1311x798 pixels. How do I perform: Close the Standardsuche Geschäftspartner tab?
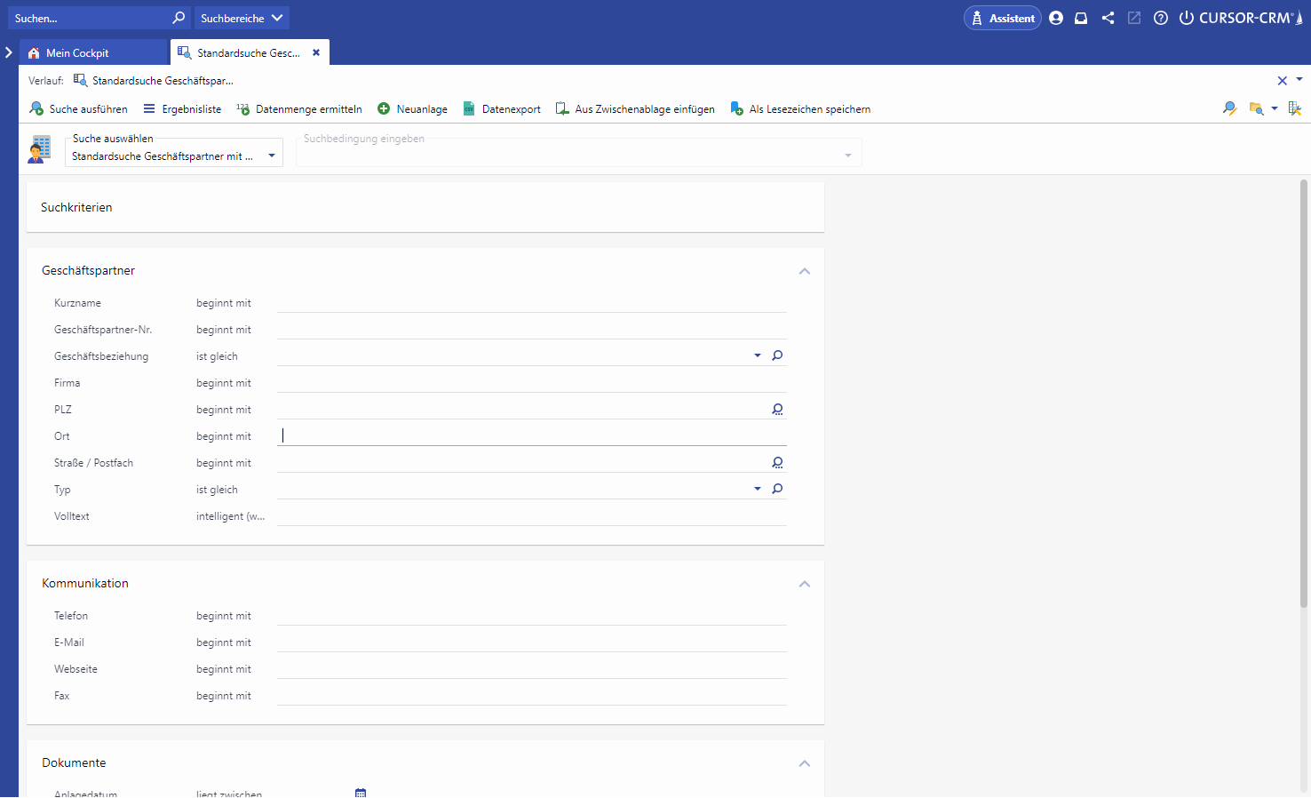pos(315,52)
